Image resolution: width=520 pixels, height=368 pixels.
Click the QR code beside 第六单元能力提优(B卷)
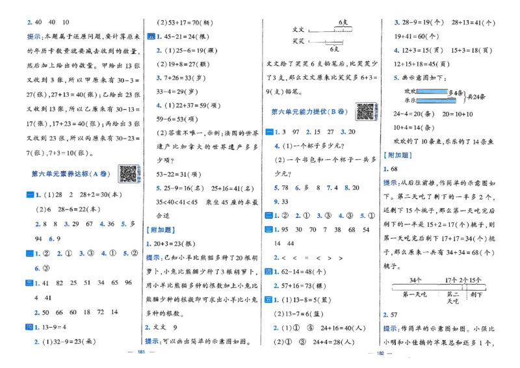365,111
